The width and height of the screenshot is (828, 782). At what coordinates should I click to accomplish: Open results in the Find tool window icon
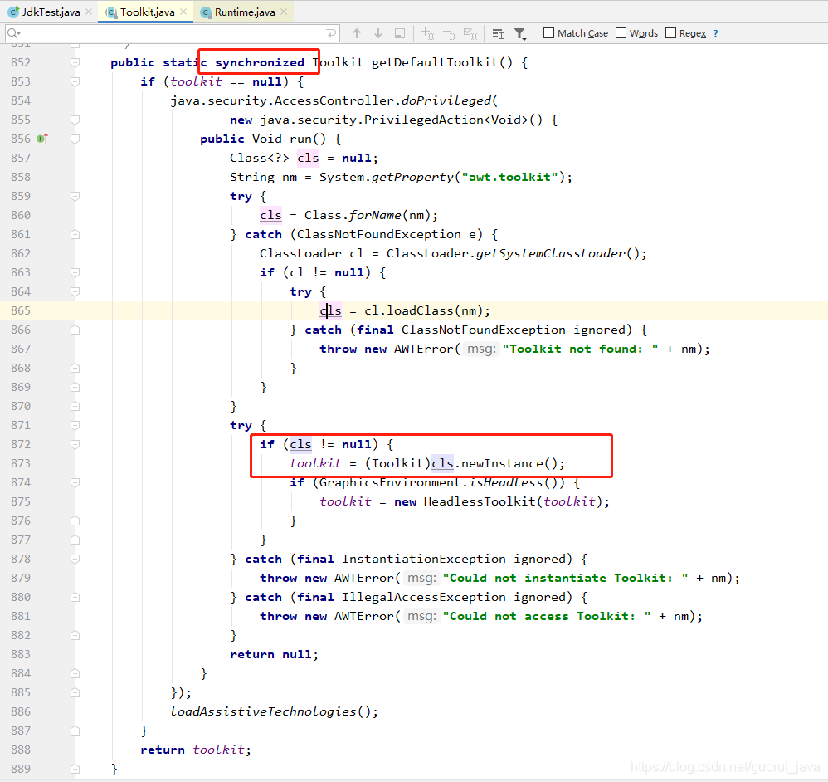(x=400, y=33)
